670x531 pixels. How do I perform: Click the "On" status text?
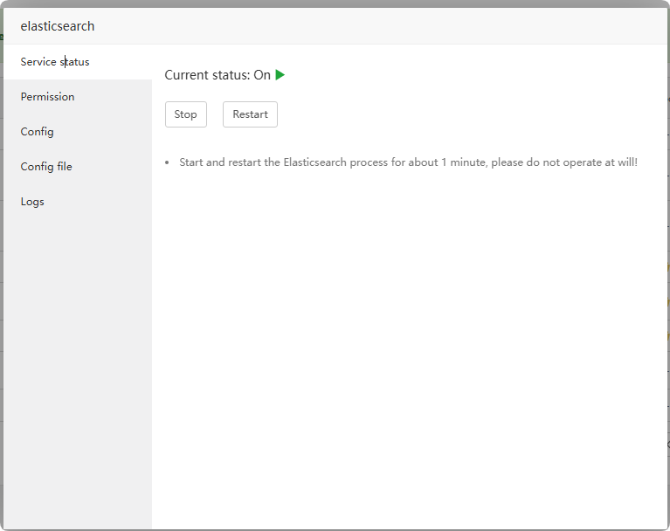coord(262,76)
